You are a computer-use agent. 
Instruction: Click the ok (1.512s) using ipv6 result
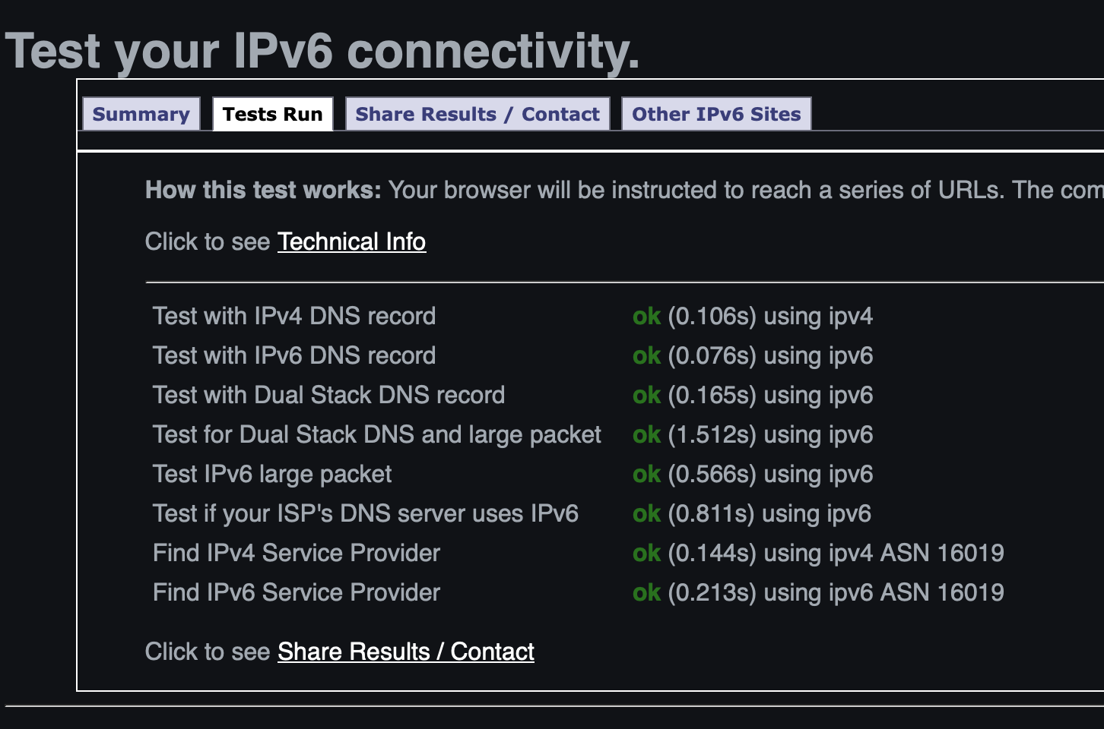(x=753, y=434)
